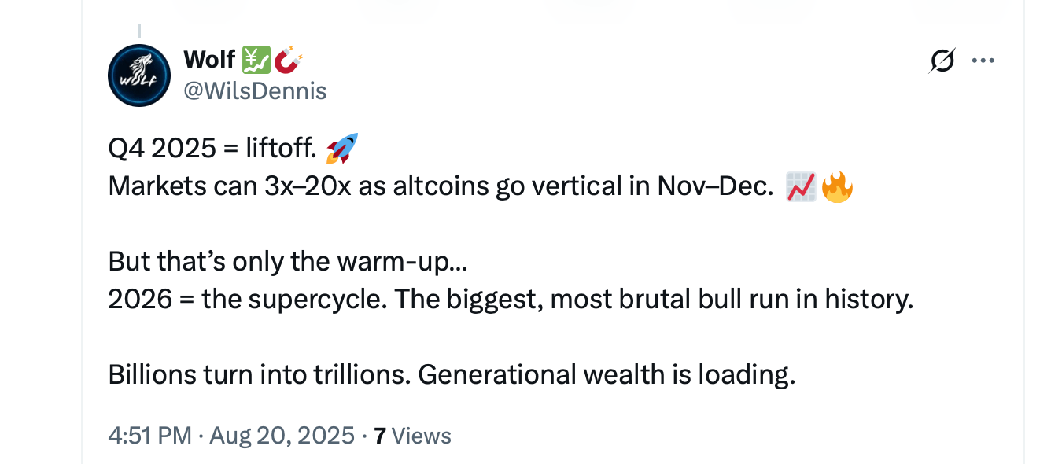
Task: Click the magnet emoji in Wolf's display name
Action: 285,57
